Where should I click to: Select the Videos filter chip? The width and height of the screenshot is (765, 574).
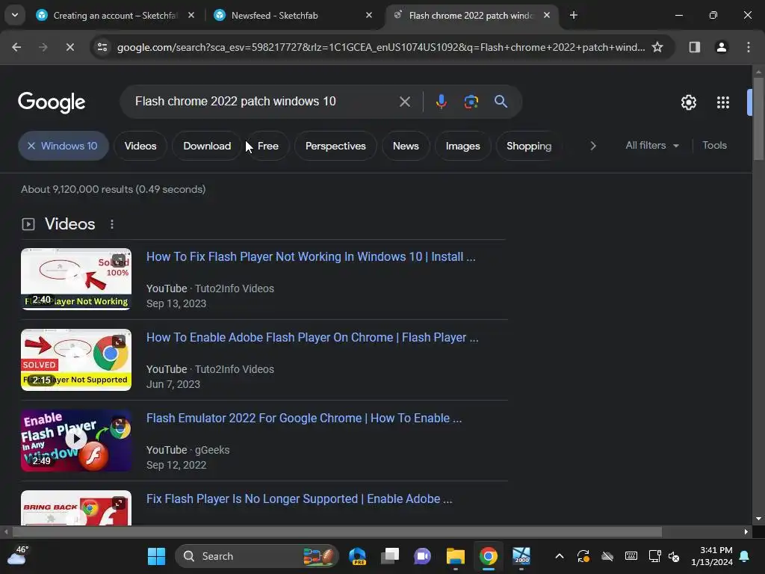(x=140, y=146)
